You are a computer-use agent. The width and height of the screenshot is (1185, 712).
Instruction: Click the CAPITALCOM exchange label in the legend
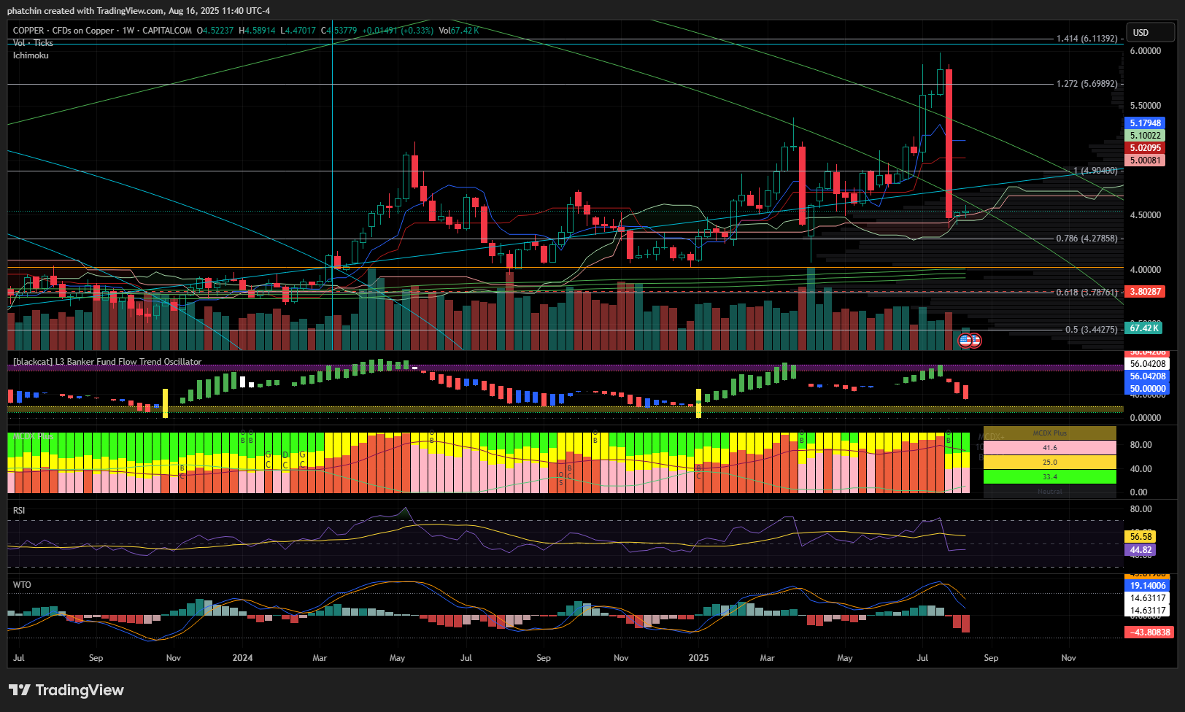click(167, 31)
